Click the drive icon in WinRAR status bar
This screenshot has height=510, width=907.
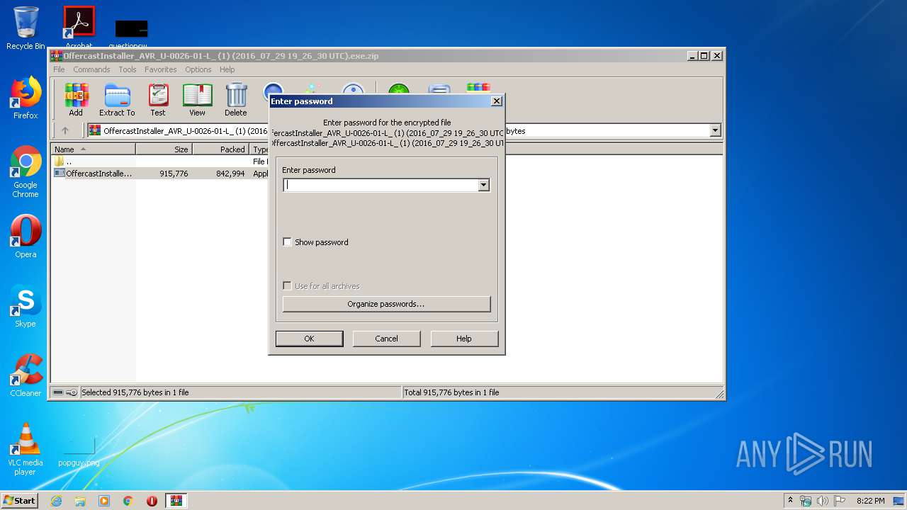pos(58,392)
